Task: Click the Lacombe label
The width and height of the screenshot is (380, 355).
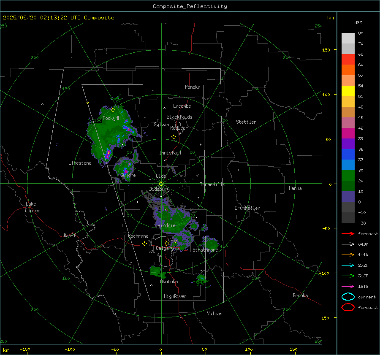Action: coord(182,106)
